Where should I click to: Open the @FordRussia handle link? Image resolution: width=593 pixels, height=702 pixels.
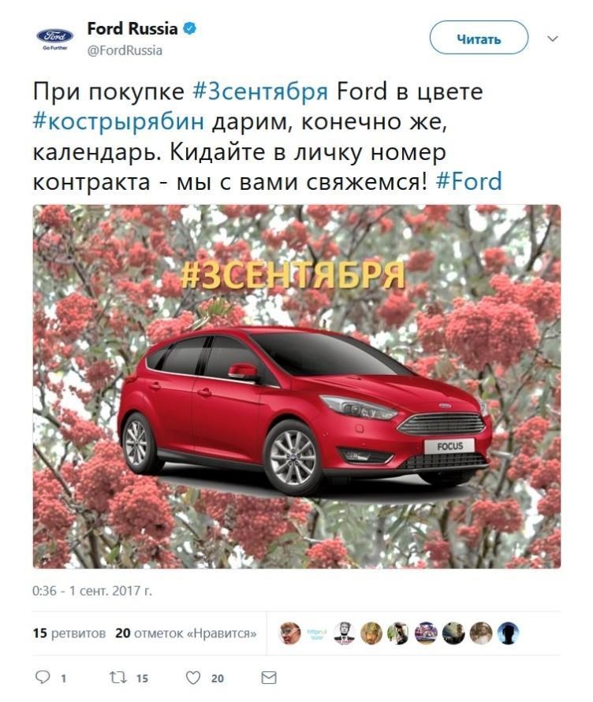(125, 50)
